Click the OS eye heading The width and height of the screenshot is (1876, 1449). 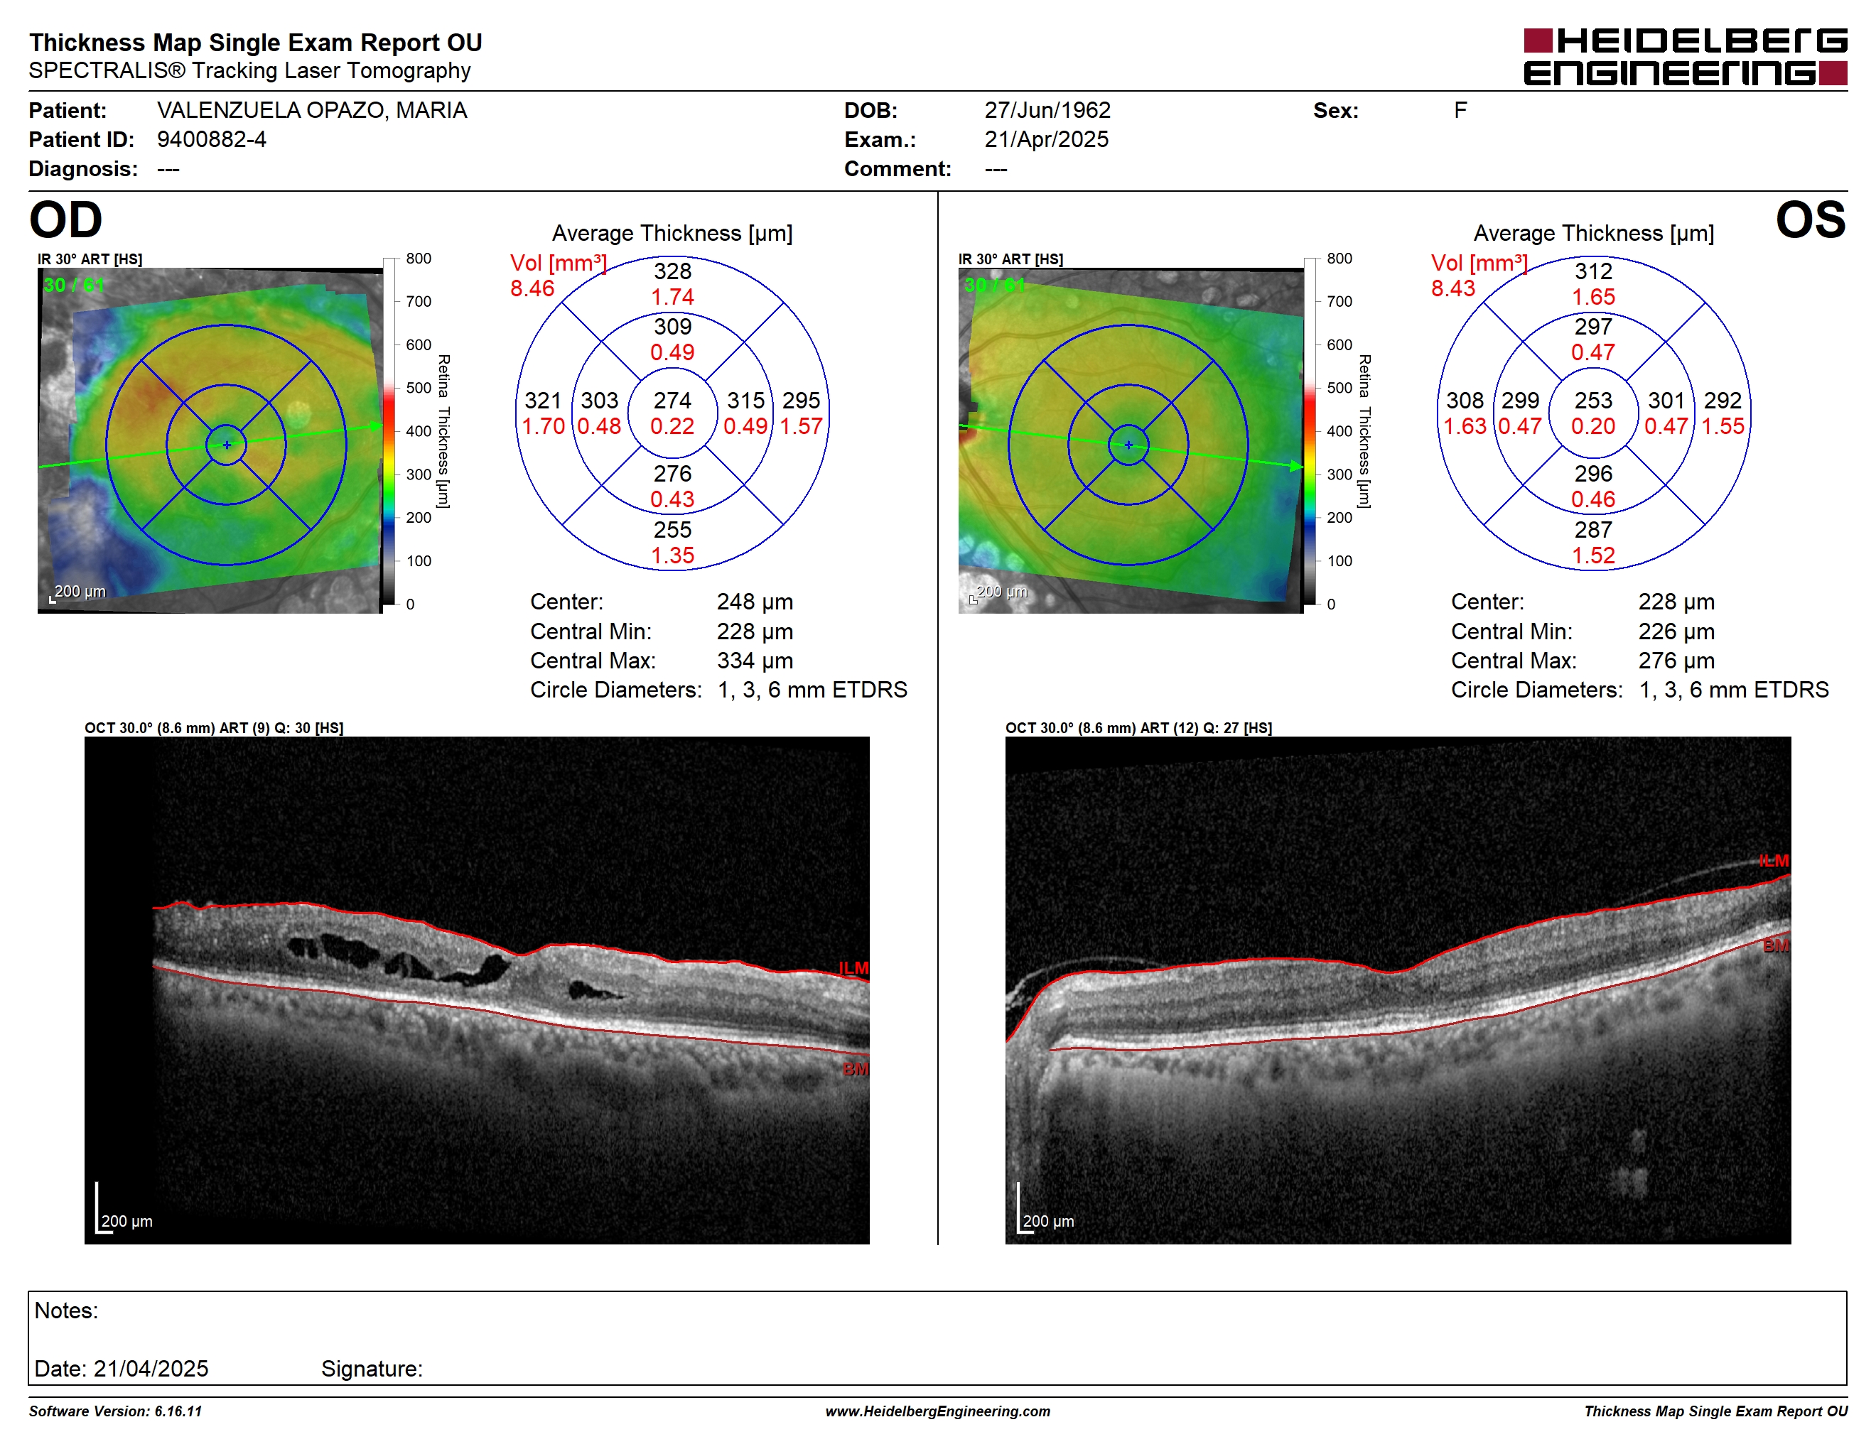pos(1811,219)
